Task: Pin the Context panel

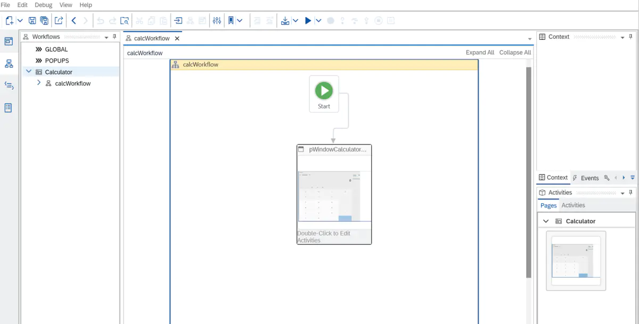Action: (630, 37)
